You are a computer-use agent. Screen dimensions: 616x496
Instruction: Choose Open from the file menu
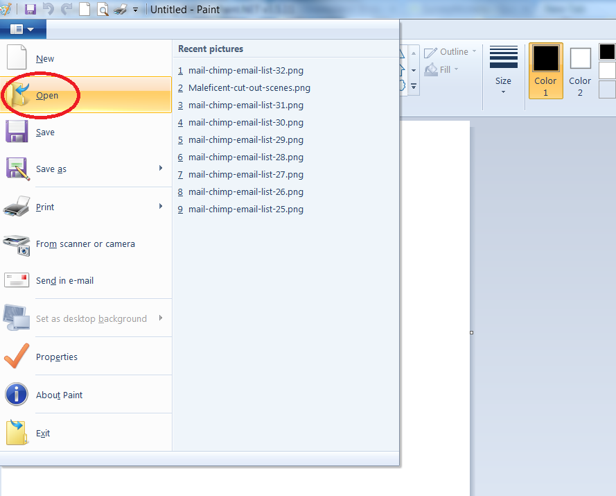click(x=47, y=96)
